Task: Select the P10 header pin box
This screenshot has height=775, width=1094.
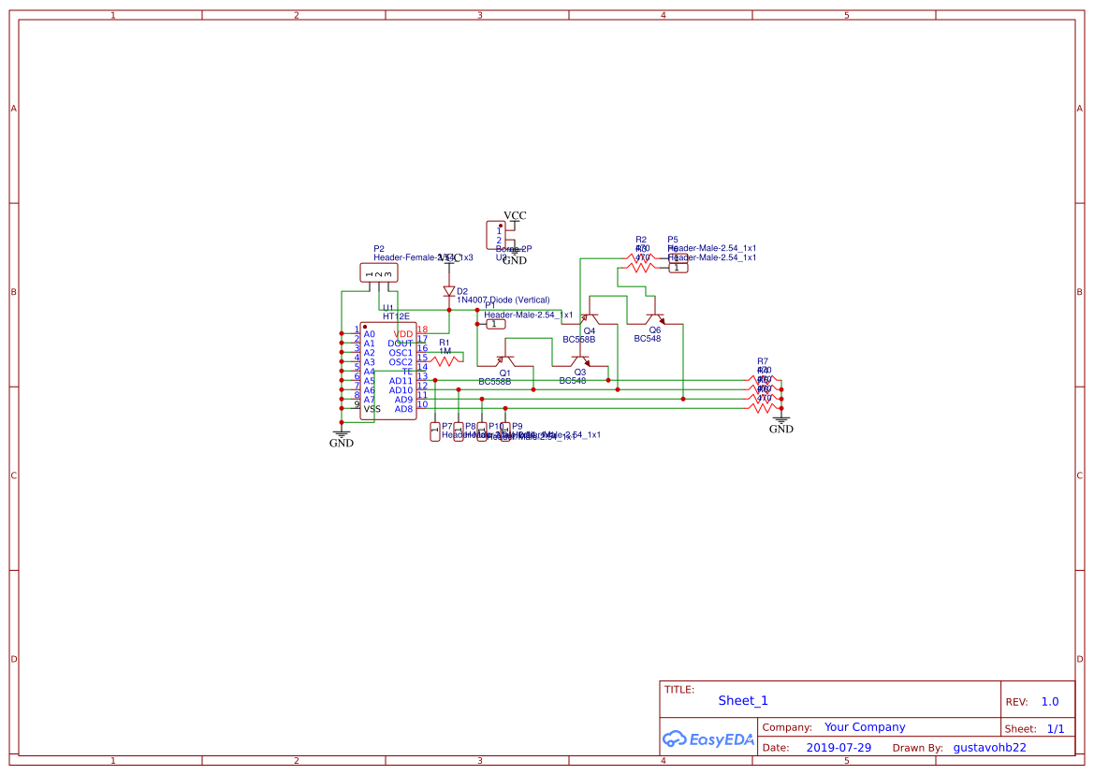Action: point(481,431)
